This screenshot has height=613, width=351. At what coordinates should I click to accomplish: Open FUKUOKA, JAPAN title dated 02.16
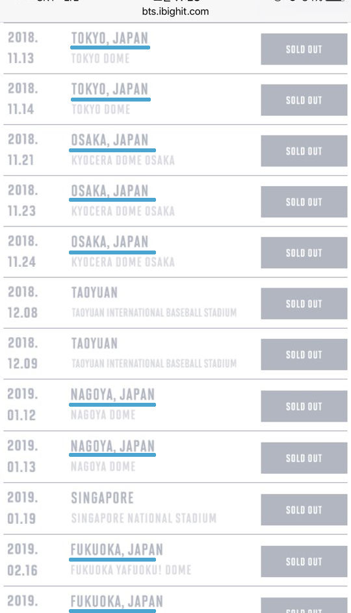(117, 550)
